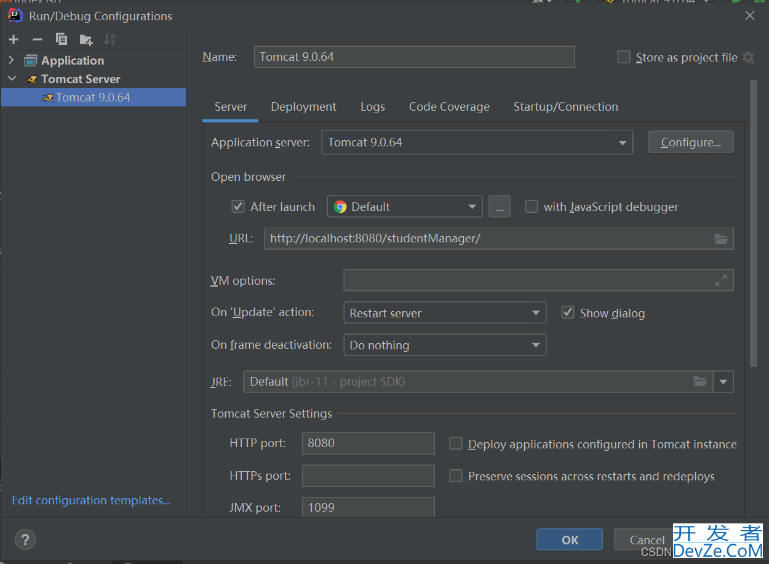Switch to the Logs tab
Viewport: 769px width, 564px height.
click(373, 107)
